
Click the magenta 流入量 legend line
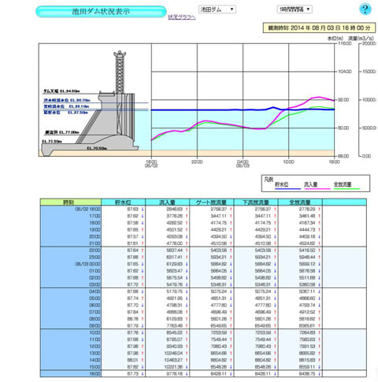click(317, 189)
